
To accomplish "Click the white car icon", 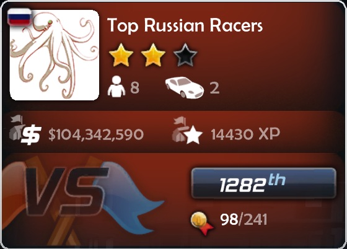I will pyautogui.click(x=184, y=87).
